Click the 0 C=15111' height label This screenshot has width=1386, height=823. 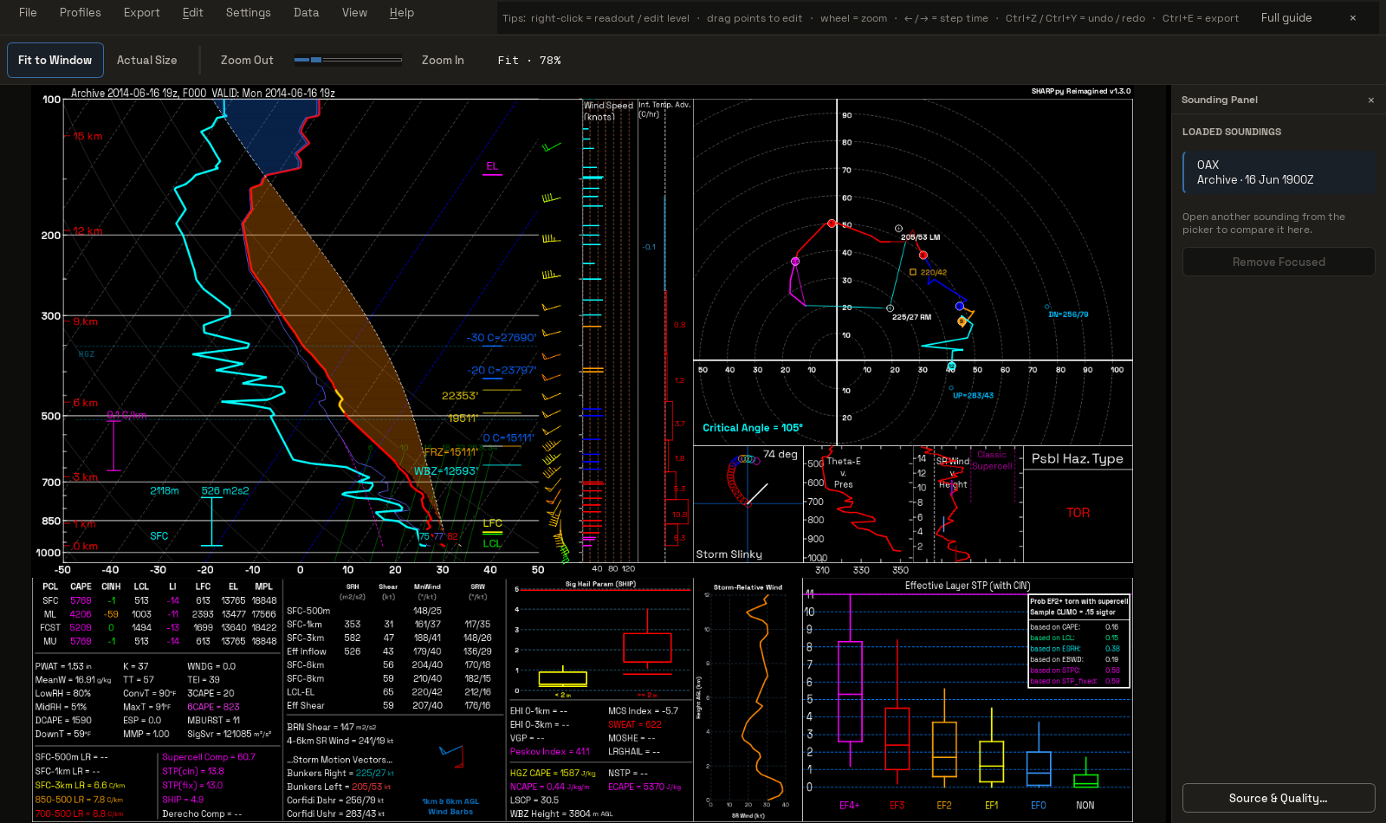(508, 437)
